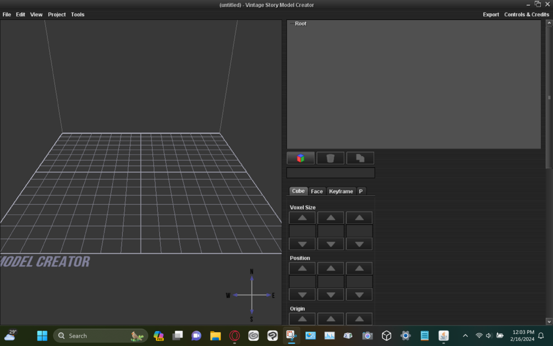The height and width of the screenshot is (346, 553).
Task: Open the File menu
Action: tap(6, 14)
